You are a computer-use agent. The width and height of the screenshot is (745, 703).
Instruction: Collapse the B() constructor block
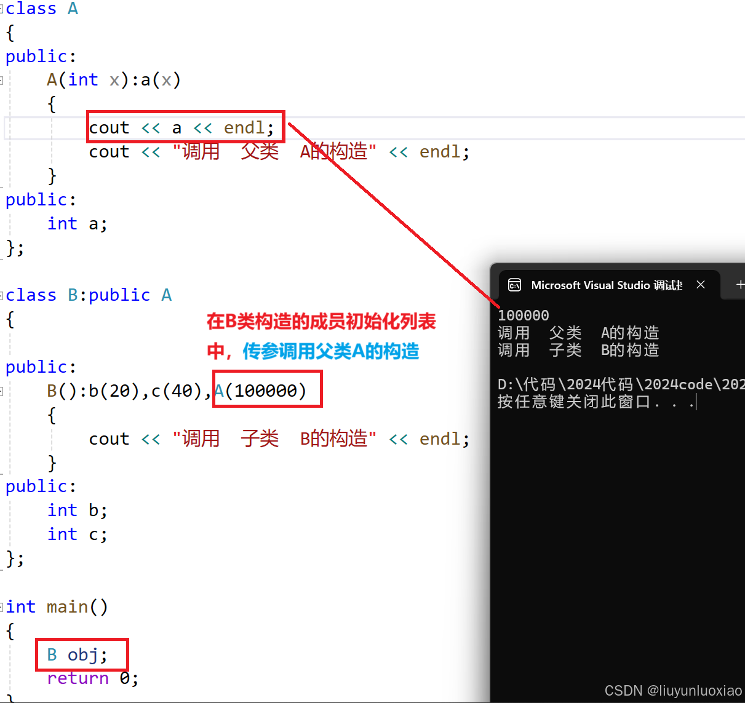(x=2, y=391)
